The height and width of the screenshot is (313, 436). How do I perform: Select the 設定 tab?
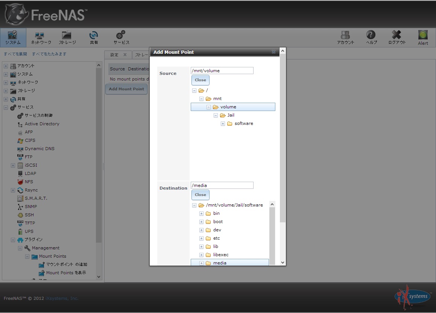coord(114,55)
